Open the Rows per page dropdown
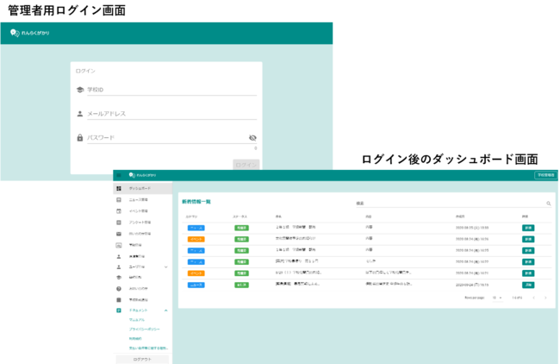This screenshot has height=364, width=560. pyautogui.click(x=497, y=298)
